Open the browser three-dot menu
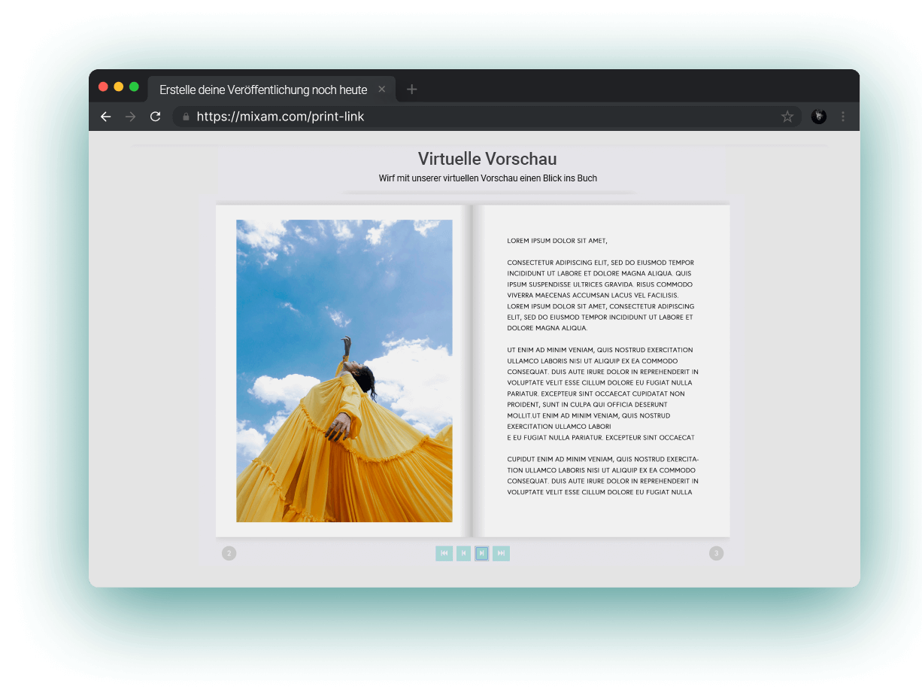 (x=843, y=117)
